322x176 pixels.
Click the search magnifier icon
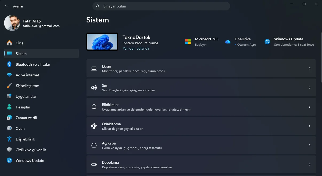(x=98, y=6)
